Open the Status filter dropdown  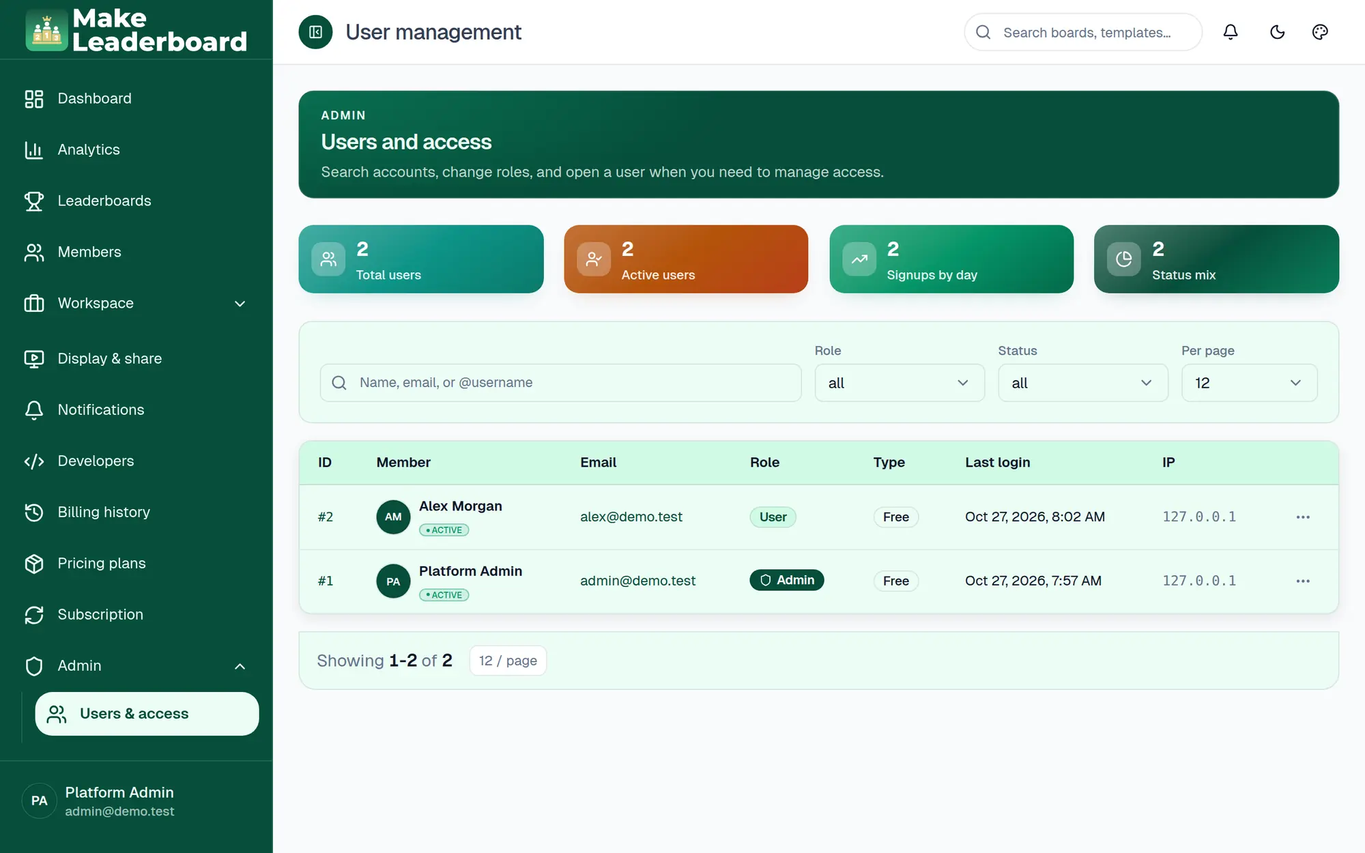click(1083, 383)
